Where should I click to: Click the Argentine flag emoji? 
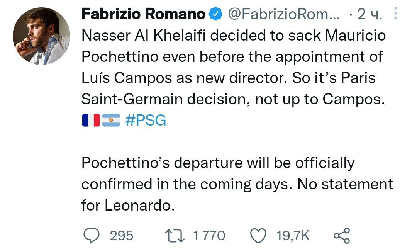pyautogui.click(x=111, y=120)
